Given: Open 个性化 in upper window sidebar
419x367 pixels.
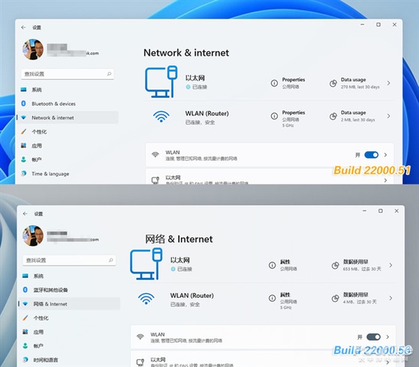Looking at the screenshot, I should 67,131.
